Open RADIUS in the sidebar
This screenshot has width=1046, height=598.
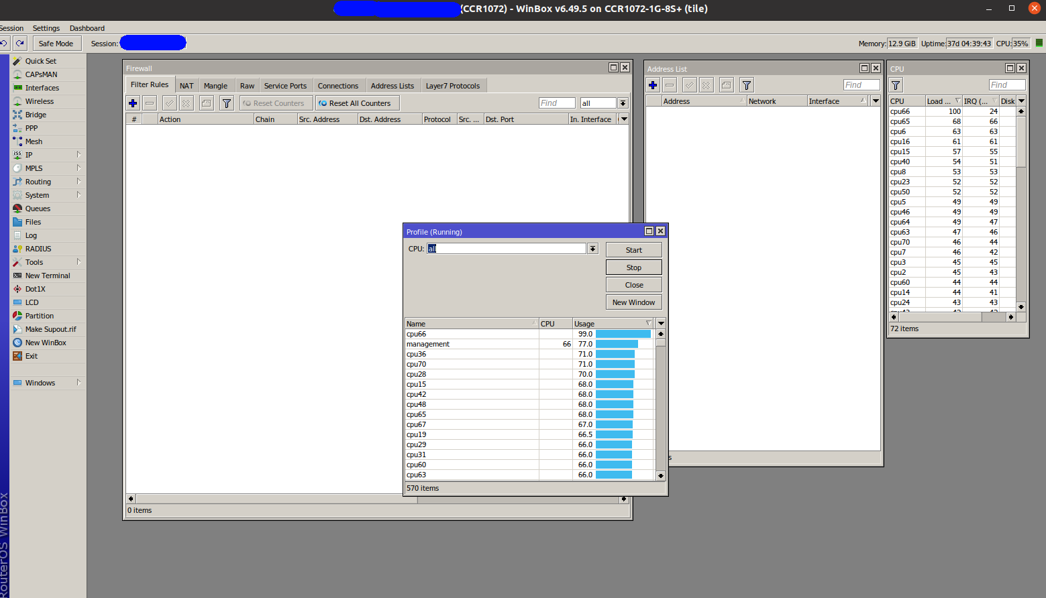tap(48, 249)
